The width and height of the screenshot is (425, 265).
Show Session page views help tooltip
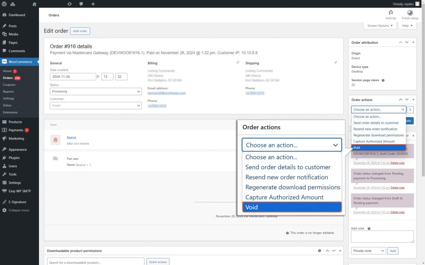(383, 80)
